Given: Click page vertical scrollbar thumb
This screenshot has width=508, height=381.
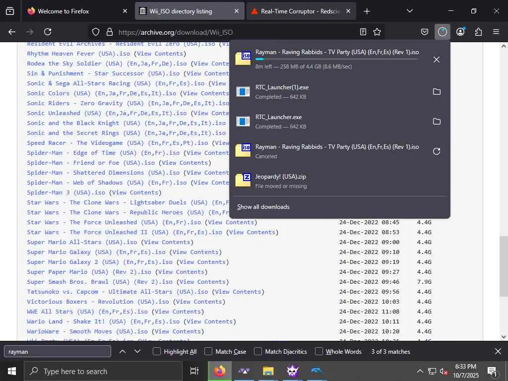Looking at the screenshot, I should (x=504, y=266).
